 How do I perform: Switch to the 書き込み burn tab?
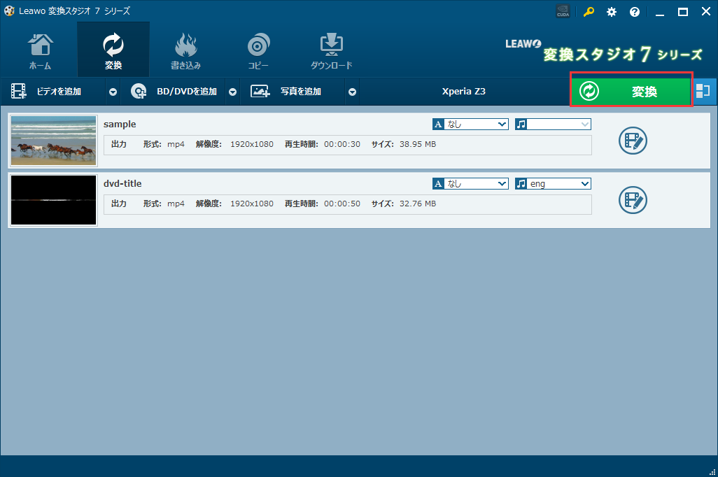click(x=185, y=50)
